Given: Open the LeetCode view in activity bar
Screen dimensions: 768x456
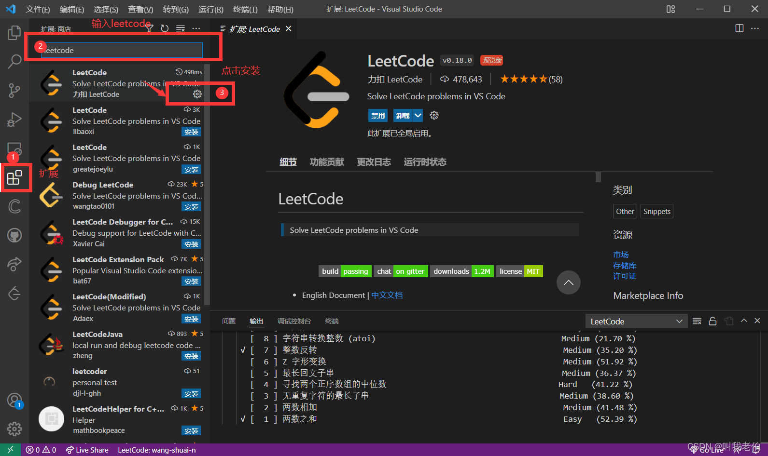Looking at the screenshot, I should pos(14,293).
